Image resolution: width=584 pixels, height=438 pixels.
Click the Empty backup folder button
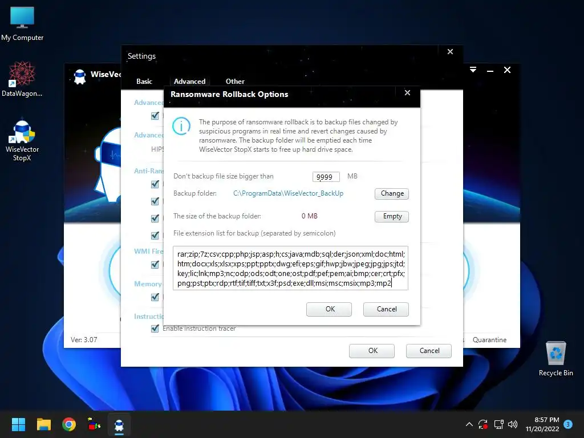[392, 216]
